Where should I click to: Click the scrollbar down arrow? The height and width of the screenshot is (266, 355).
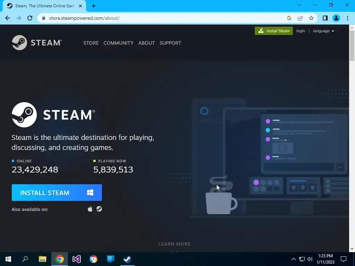point(352,249)
